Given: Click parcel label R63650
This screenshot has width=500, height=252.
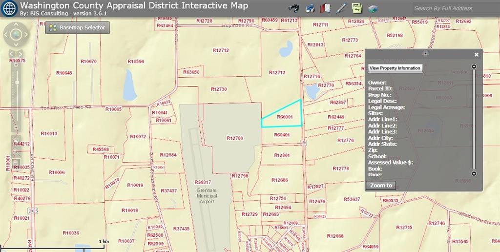Looking at the screenshot, I should [x=191, y=72].
